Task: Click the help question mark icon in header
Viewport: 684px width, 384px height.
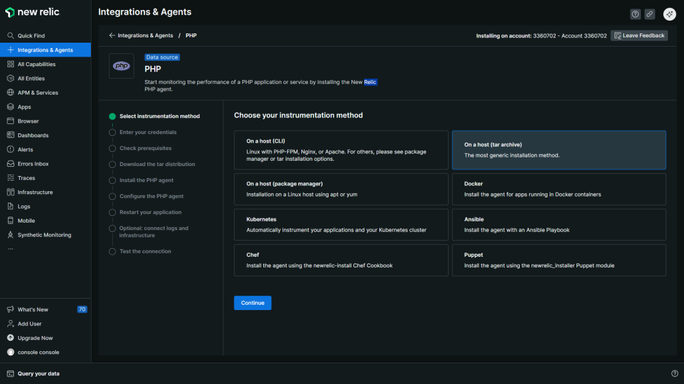Action: pyautogui.click(x=635, y=14)
